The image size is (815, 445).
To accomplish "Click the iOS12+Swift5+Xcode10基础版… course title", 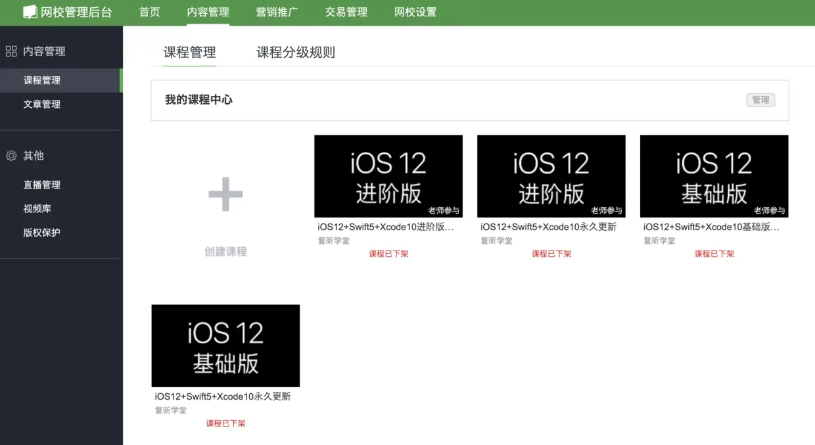I will click(712, 227).
